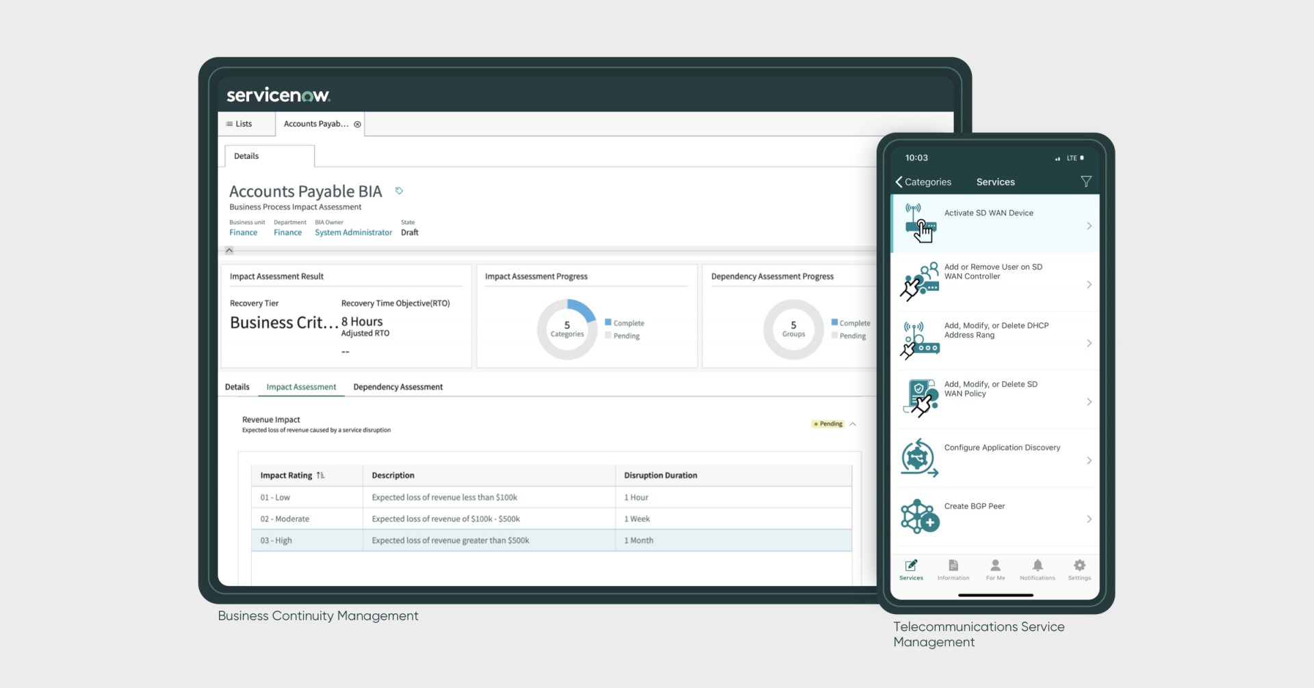Viewport: 1314px width, 688px height.
Task: Select the upper Details tab
Action: coord(270,156)
